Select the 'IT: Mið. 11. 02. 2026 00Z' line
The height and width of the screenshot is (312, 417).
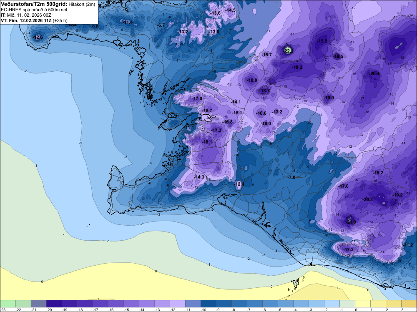(26, 15)
